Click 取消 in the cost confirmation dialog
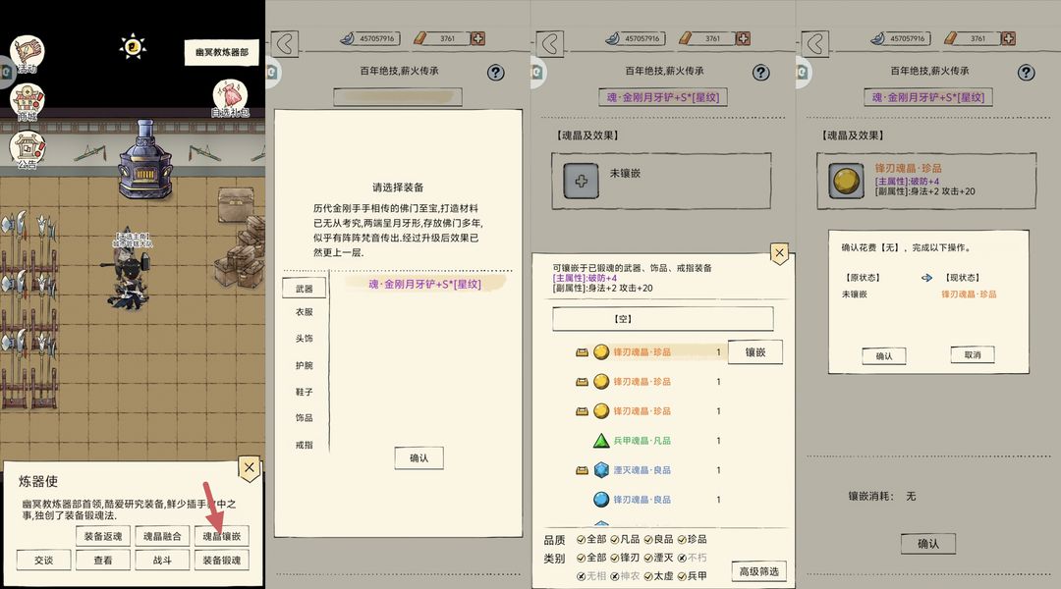 (x=973, y=355)
